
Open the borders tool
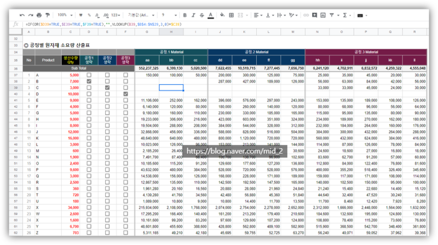231,15
